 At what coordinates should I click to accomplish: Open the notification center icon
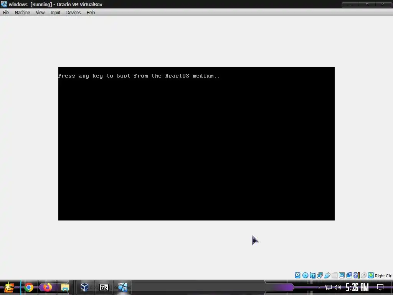pyautogui.click(x=380, y=287)
